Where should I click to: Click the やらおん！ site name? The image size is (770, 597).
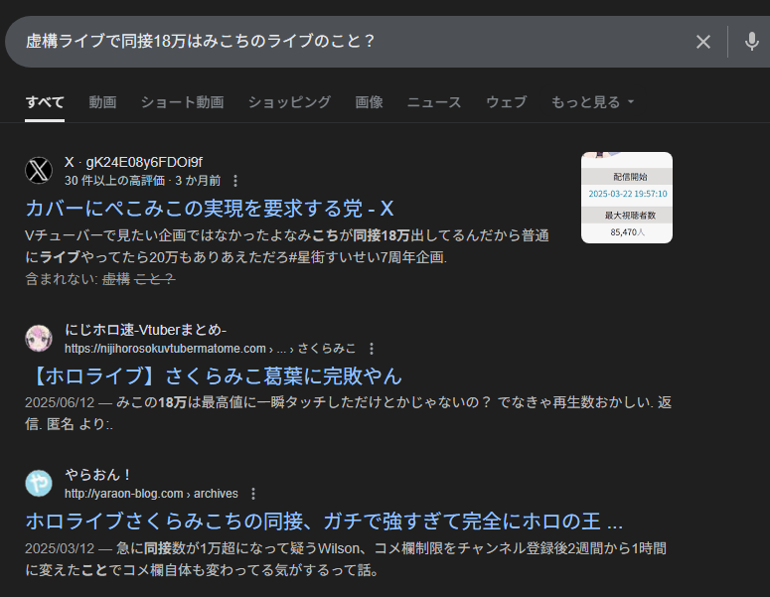tap(98, 475)
